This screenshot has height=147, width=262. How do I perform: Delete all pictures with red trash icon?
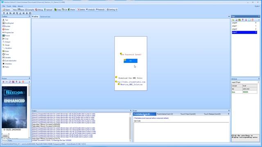coord(23,82)
